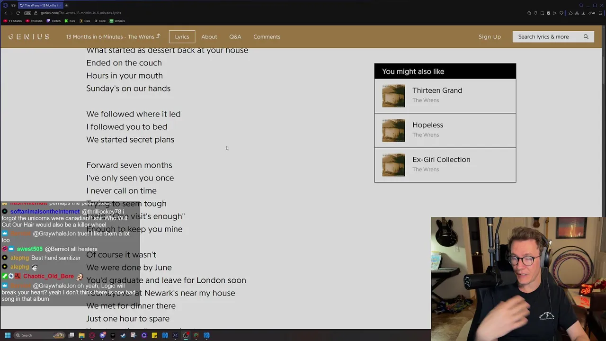This screenshot has height=341, width=606.
Task: Open the extensions cube icon
Action: 570,13
